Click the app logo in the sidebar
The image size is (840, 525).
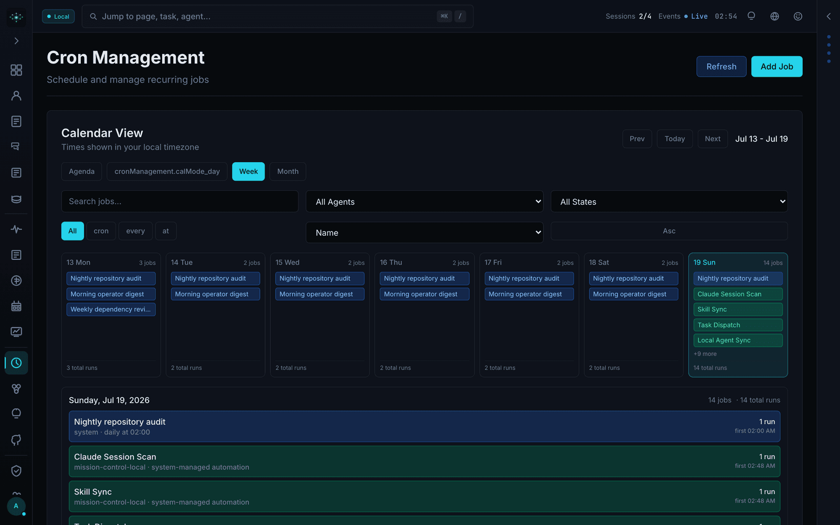tap(16, 17)
